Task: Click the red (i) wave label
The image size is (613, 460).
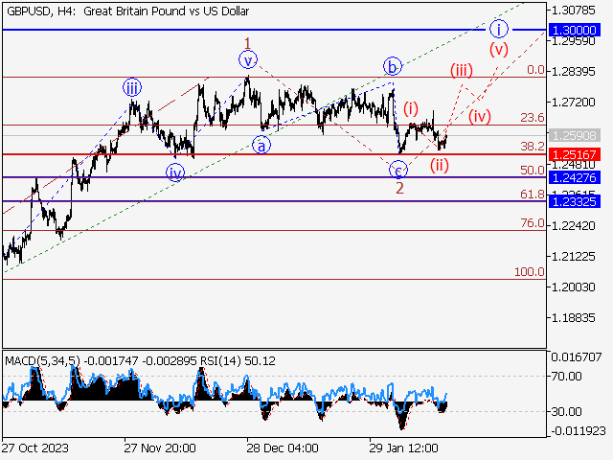Action: point(411,108)
